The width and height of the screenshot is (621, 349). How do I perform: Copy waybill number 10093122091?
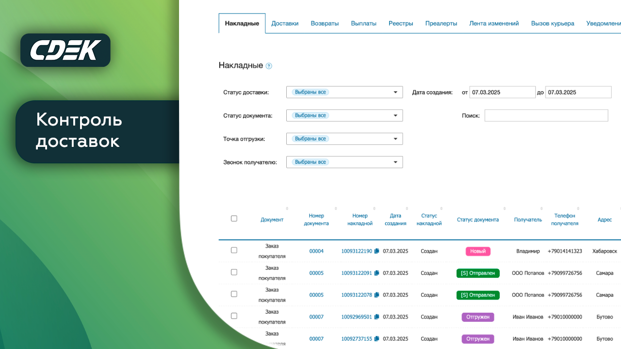tap(376, 273)
